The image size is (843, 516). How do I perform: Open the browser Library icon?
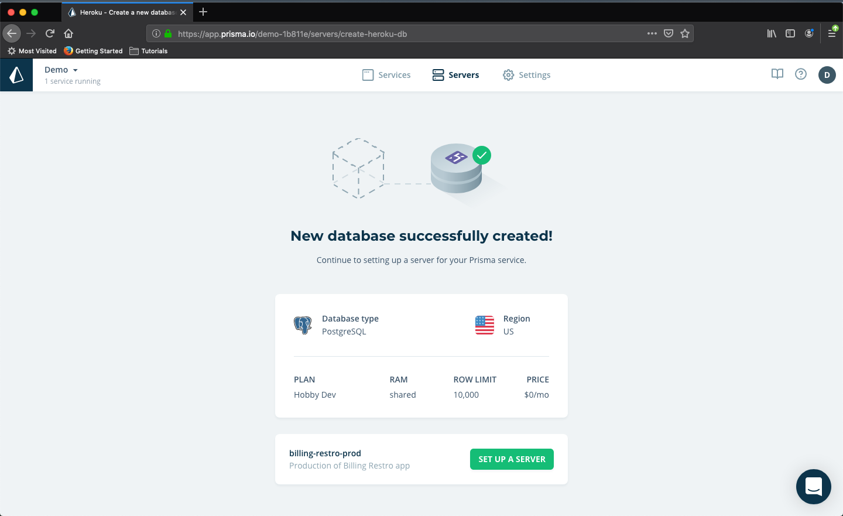point(772,33)
